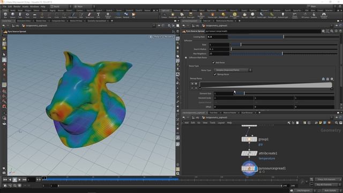Click the parameter pane search icon
The height and width of the screenshot is (193, 343).
[x=332, y=31]
